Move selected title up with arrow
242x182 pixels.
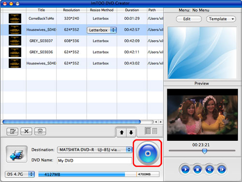click(x=121, y=133)
